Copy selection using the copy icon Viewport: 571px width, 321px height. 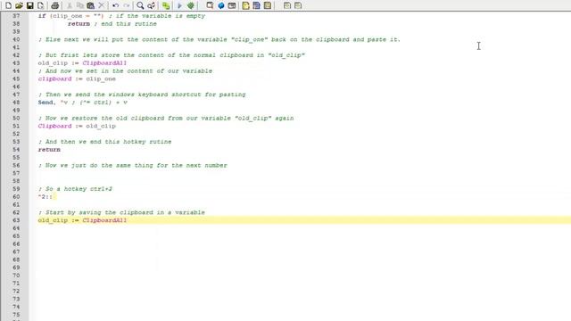tap(80, 5)
